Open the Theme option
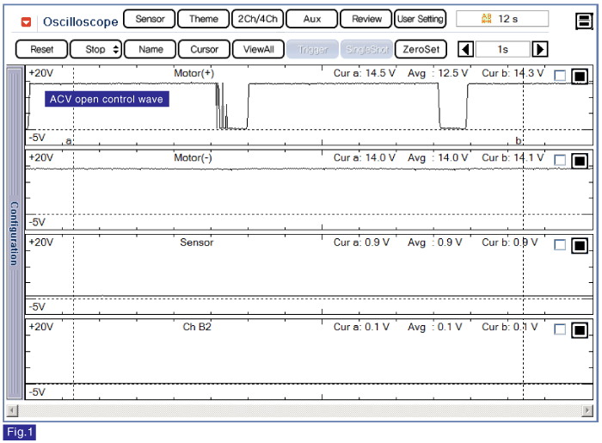The width and height of the screenshot is (602, 443). [204, 19]
